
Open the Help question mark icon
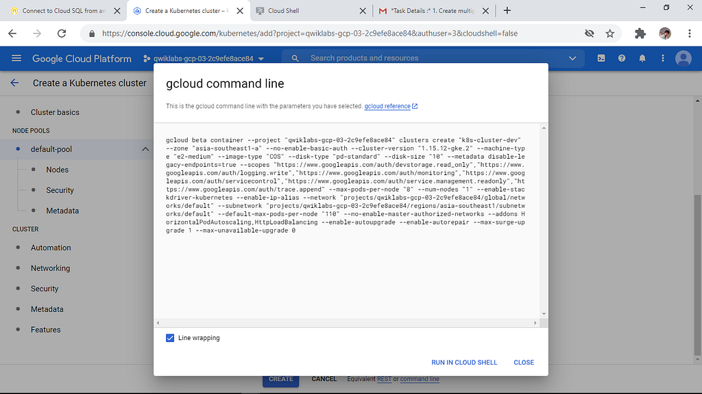(621, 58)
